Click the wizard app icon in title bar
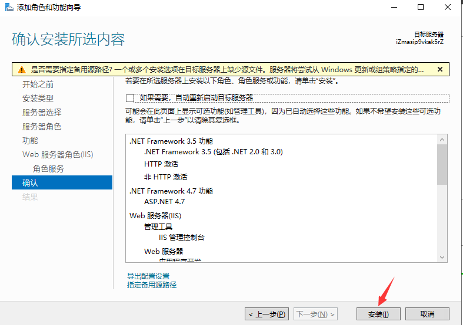This screenshot has width=463, height=325. pyautogui.click(x=9, y=8)
